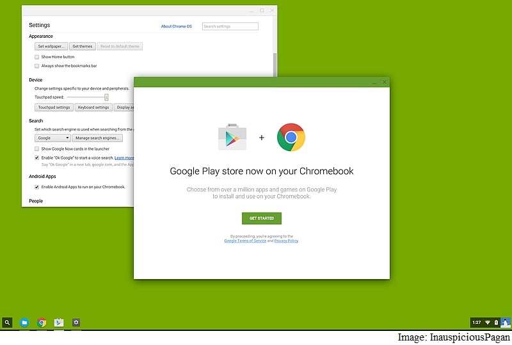Uncheck Enable Android Apps on your Chromebook
Viewport: 512px width, 345px height.
click(37, 187)
